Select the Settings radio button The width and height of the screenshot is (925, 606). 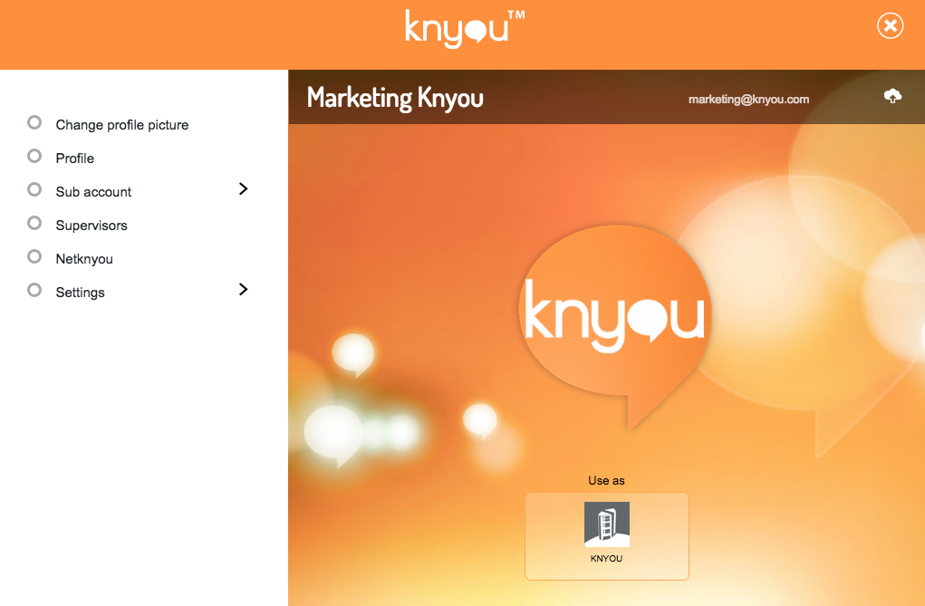tap(34, 290)
